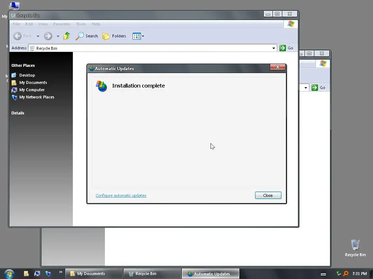Open the Edit menu in Recycle Bin
373x279 pixels.
click(x=29, y=24)
